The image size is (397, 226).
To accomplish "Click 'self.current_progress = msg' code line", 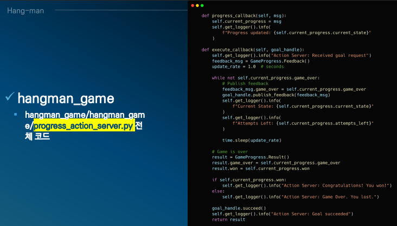I will pyautogui.click(x=247, y=22).
